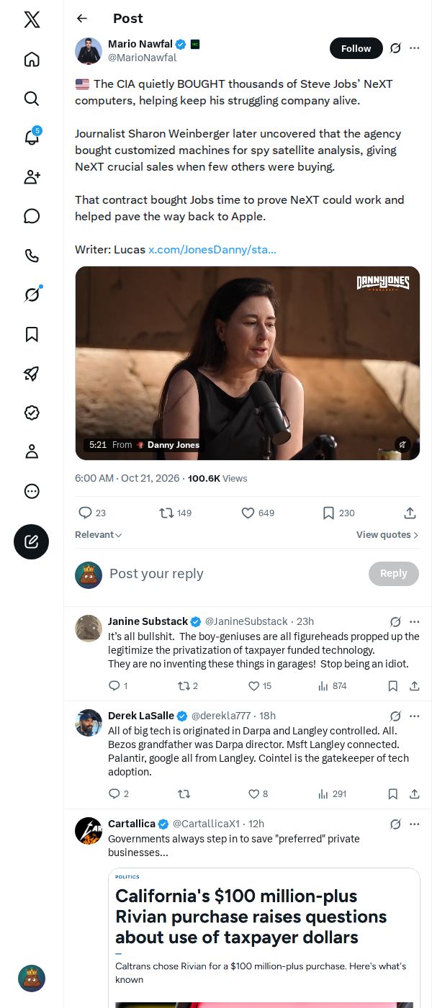This screenshot has height=1008, width=432.
Task: Follow Mario Nawfal
Action: 356,48
